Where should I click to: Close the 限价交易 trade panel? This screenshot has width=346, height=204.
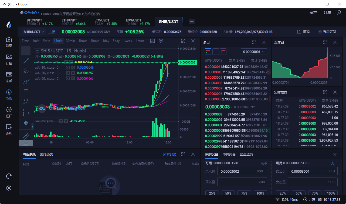pyautogui.click(x=335, y=155)
